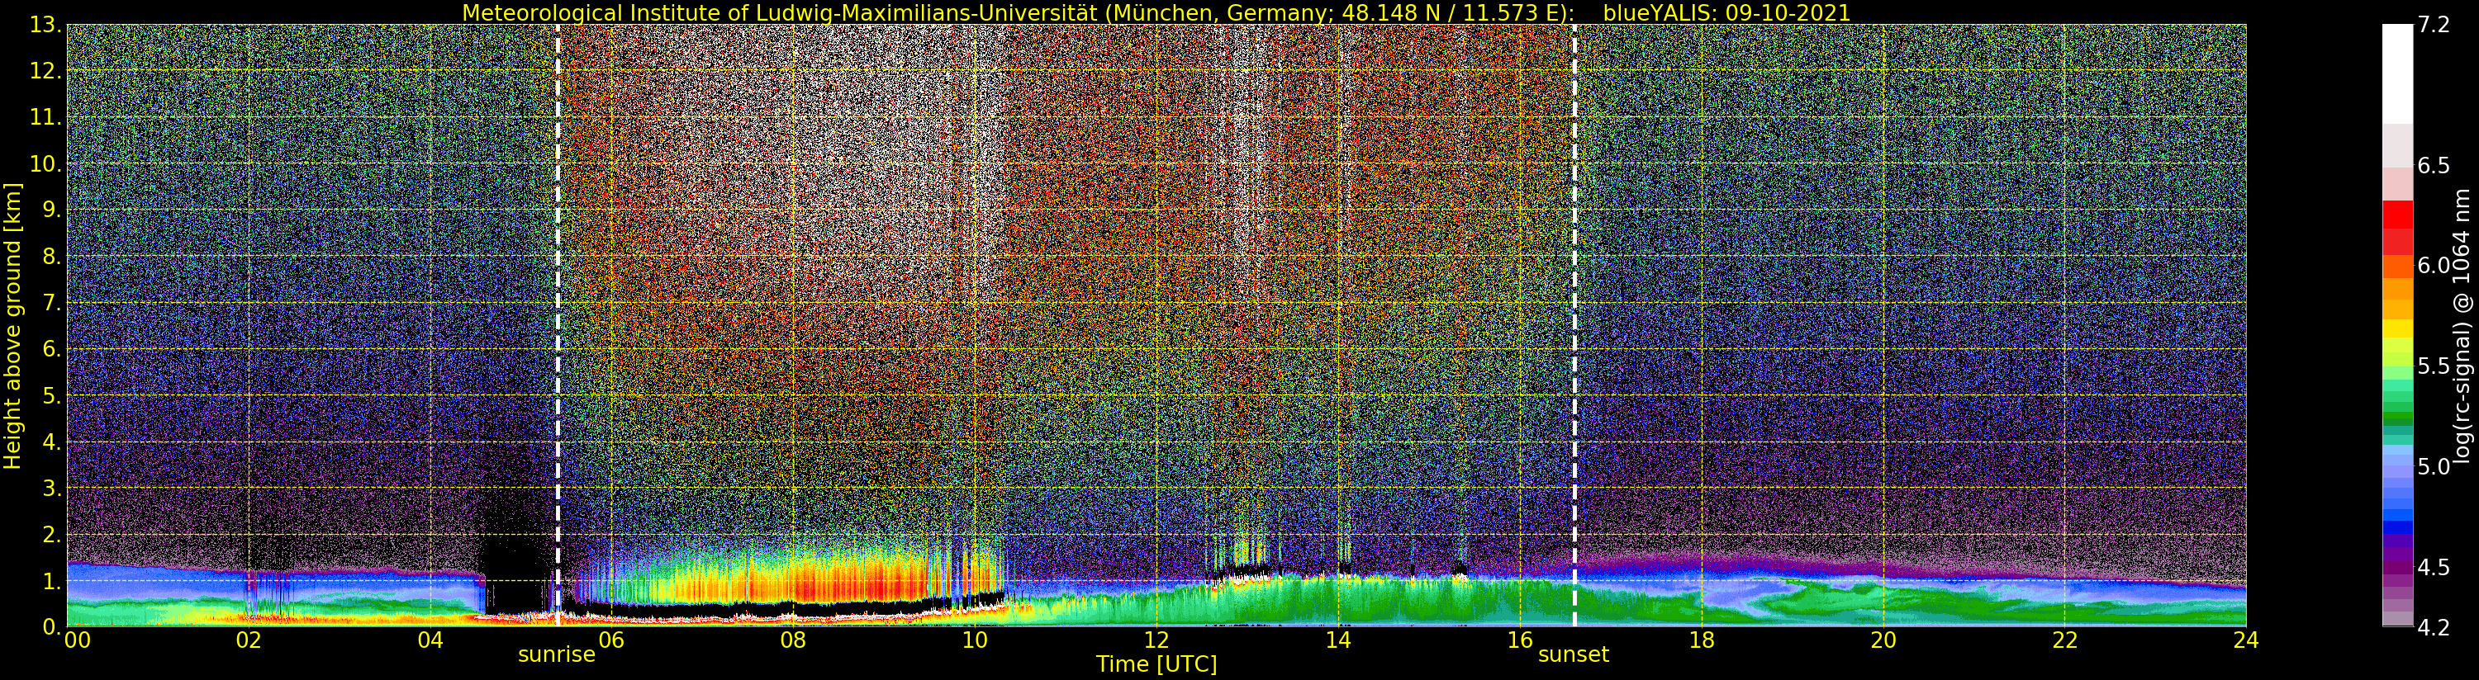Click the 'Time [UTC]' axis label
2479x680 pixels.
(1156, 664)
